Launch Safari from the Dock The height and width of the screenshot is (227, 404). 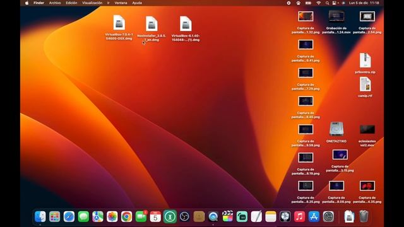69,217
